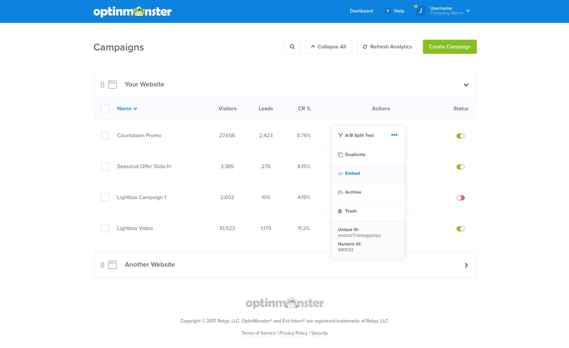Viewport: 569px width, 348px height.
Task: Click the OptinMonster logo in header
Action: tap(133, 11)
